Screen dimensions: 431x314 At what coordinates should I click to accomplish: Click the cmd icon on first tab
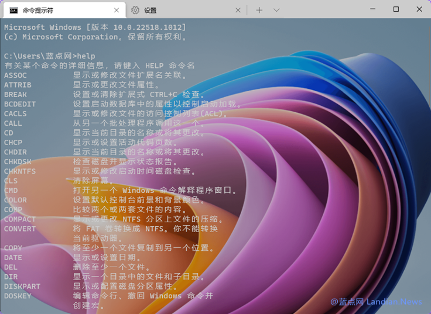(13, 11)
